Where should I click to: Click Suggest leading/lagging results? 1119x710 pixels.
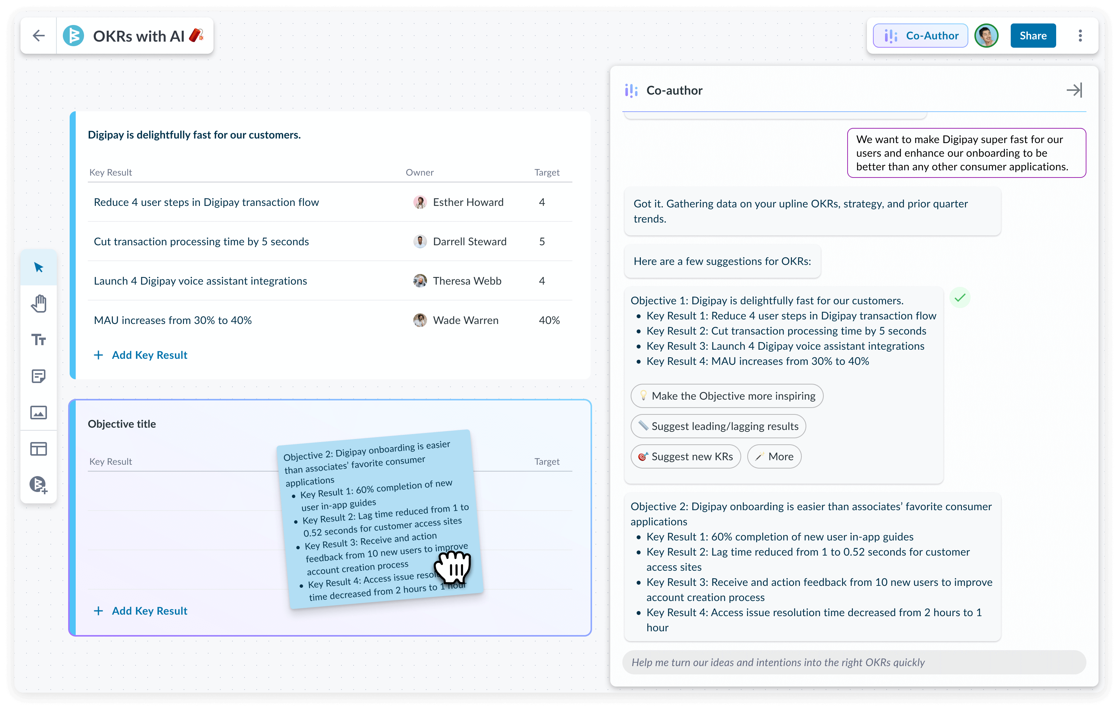[x=718, y=426]
